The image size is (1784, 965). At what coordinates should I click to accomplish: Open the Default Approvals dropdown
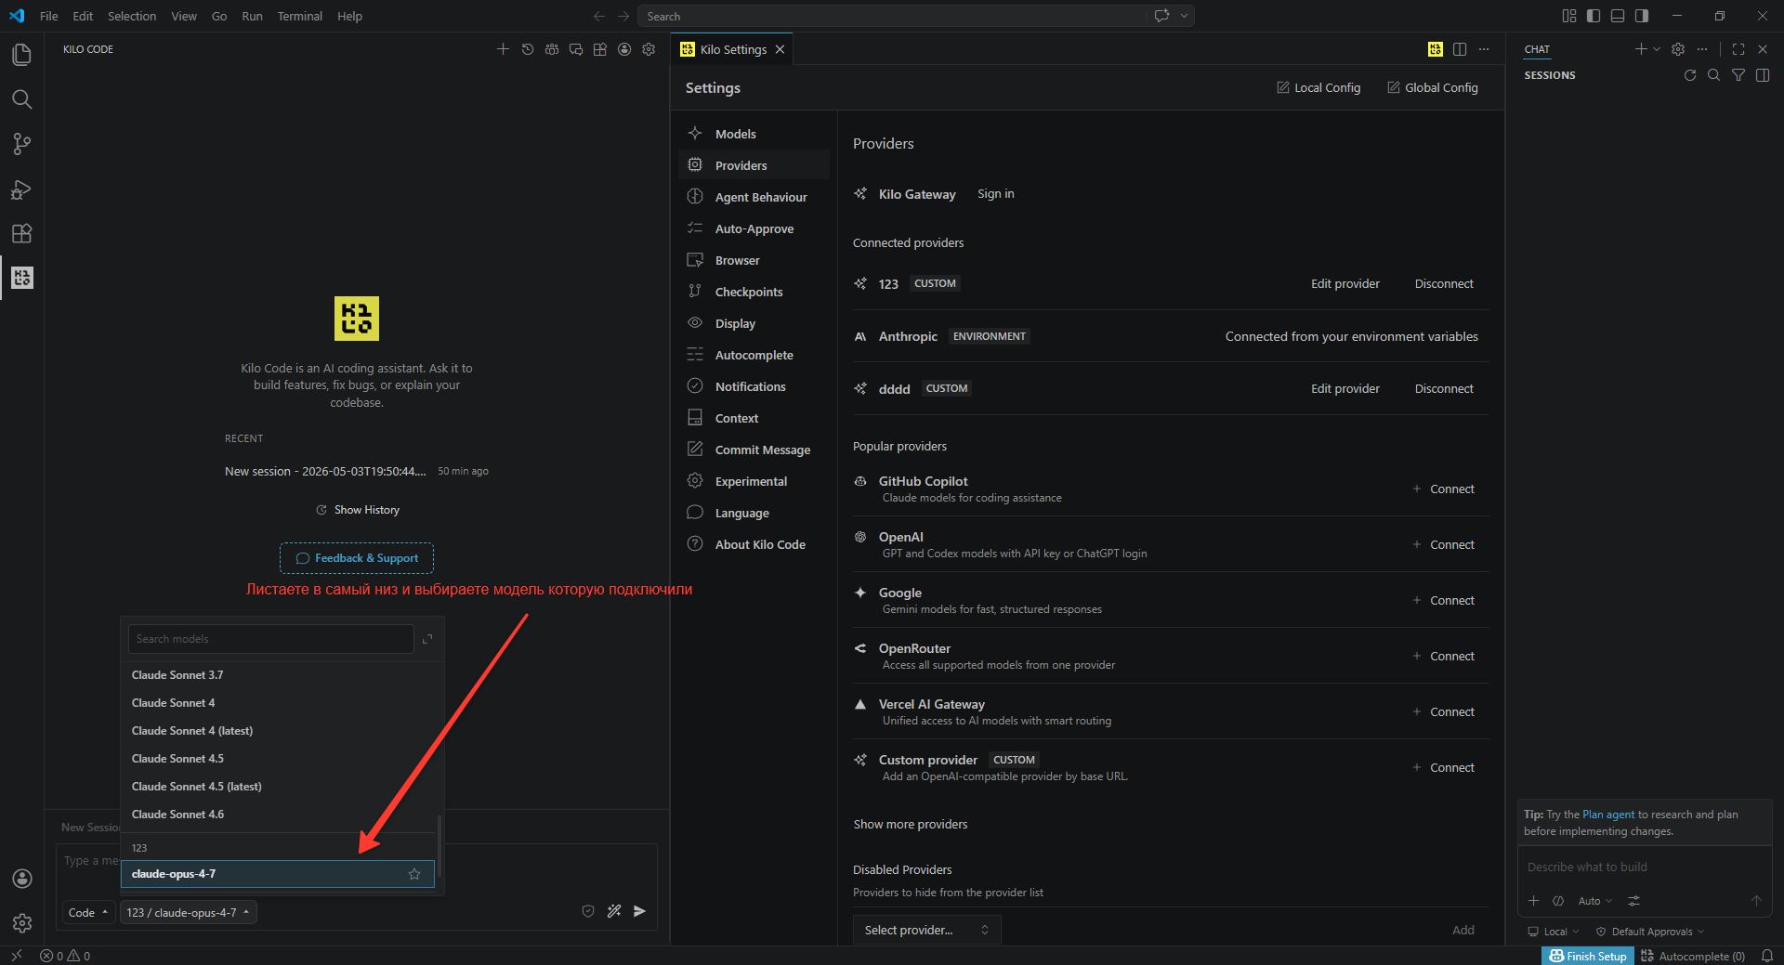click(x=1650, y=932)
